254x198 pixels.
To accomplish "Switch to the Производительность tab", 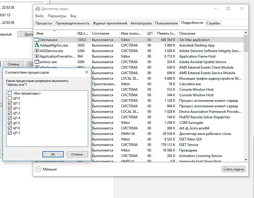I will (x=72, y=23).
